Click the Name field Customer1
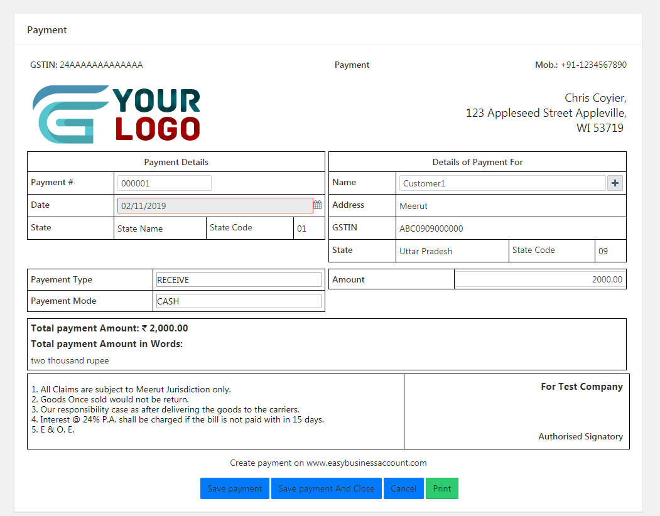The width and height of the screenshot is (660, 516). click(502, 183)
